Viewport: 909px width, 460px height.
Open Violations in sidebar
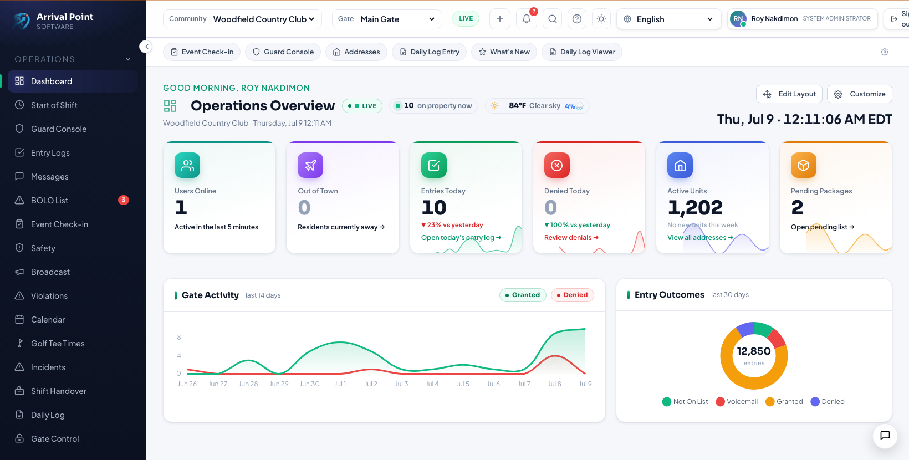click(x=73, y=296)
